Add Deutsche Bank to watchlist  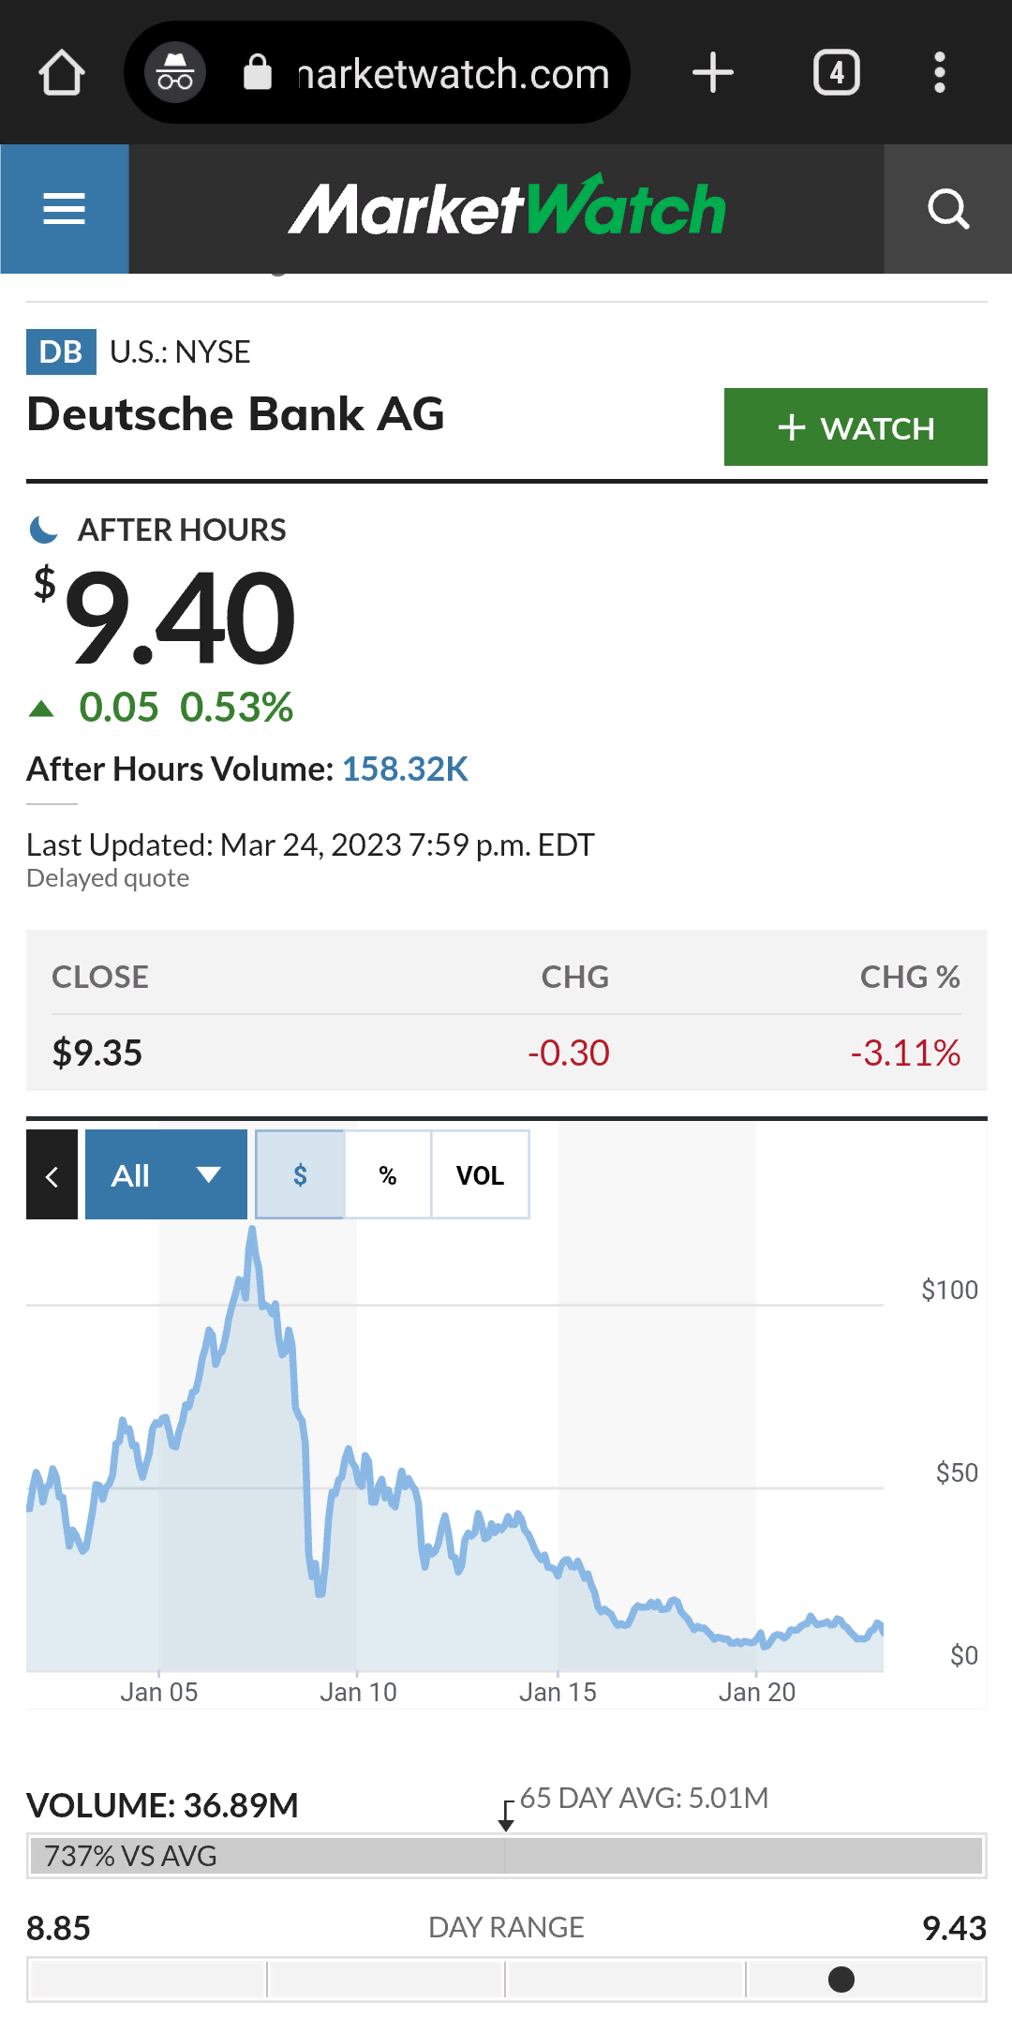click(855, 427)
